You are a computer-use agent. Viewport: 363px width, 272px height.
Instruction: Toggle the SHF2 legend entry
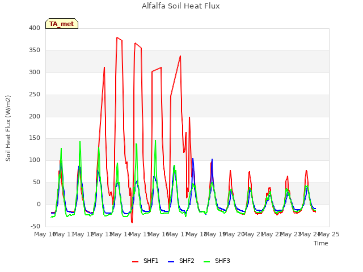coord(181,261)
